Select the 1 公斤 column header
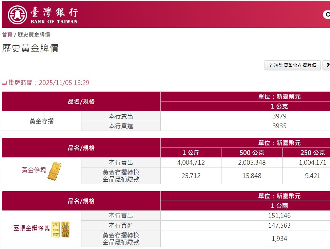Viewport: 330px width, 249px height. 191,153
